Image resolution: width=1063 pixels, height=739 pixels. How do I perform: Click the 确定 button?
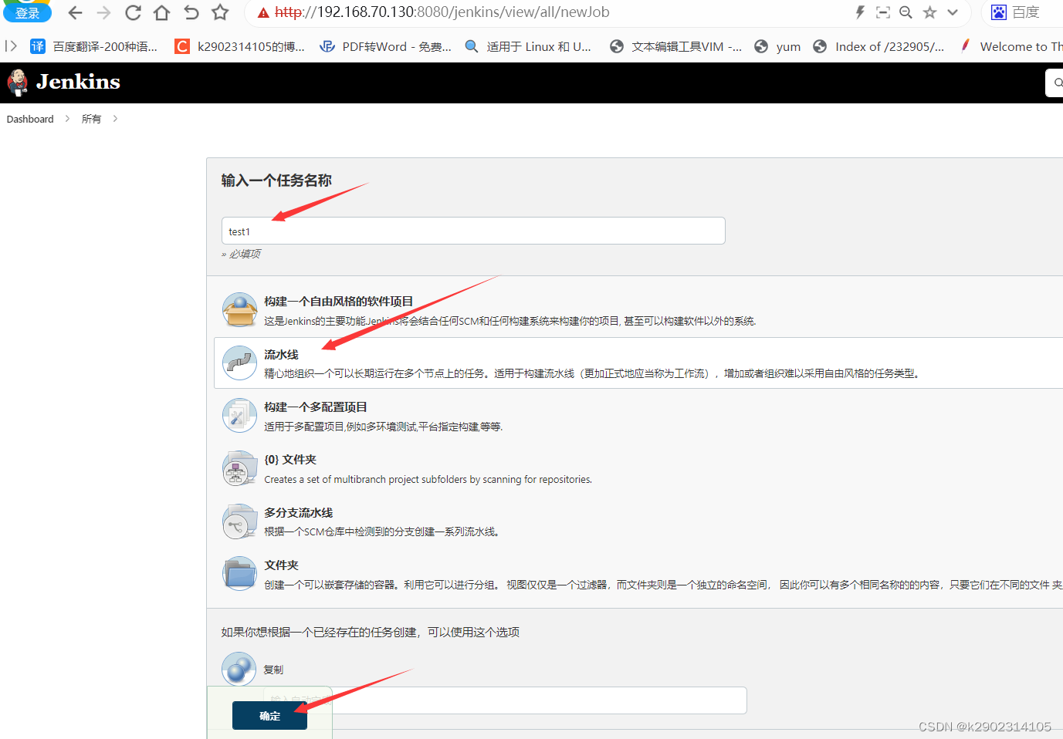pyautogui.click(x=269, y=716)
